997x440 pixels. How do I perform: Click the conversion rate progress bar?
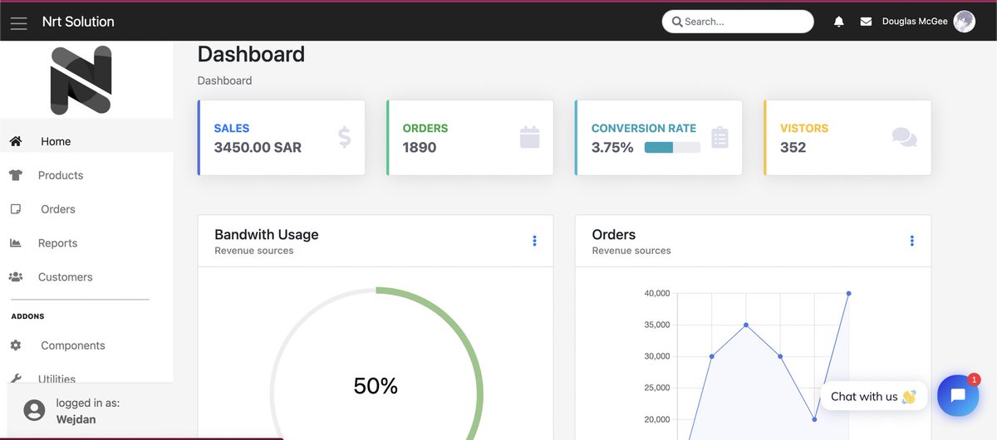tap(672, 147)
